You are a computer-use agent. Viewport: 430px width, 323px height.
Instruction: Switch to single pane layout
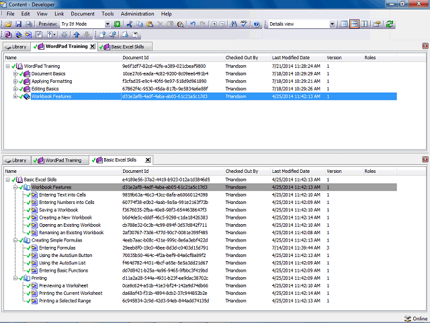pyautogui.click(x=344, y=24)
